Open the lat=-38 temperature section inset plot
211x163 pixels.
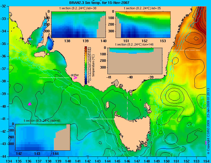78,25
